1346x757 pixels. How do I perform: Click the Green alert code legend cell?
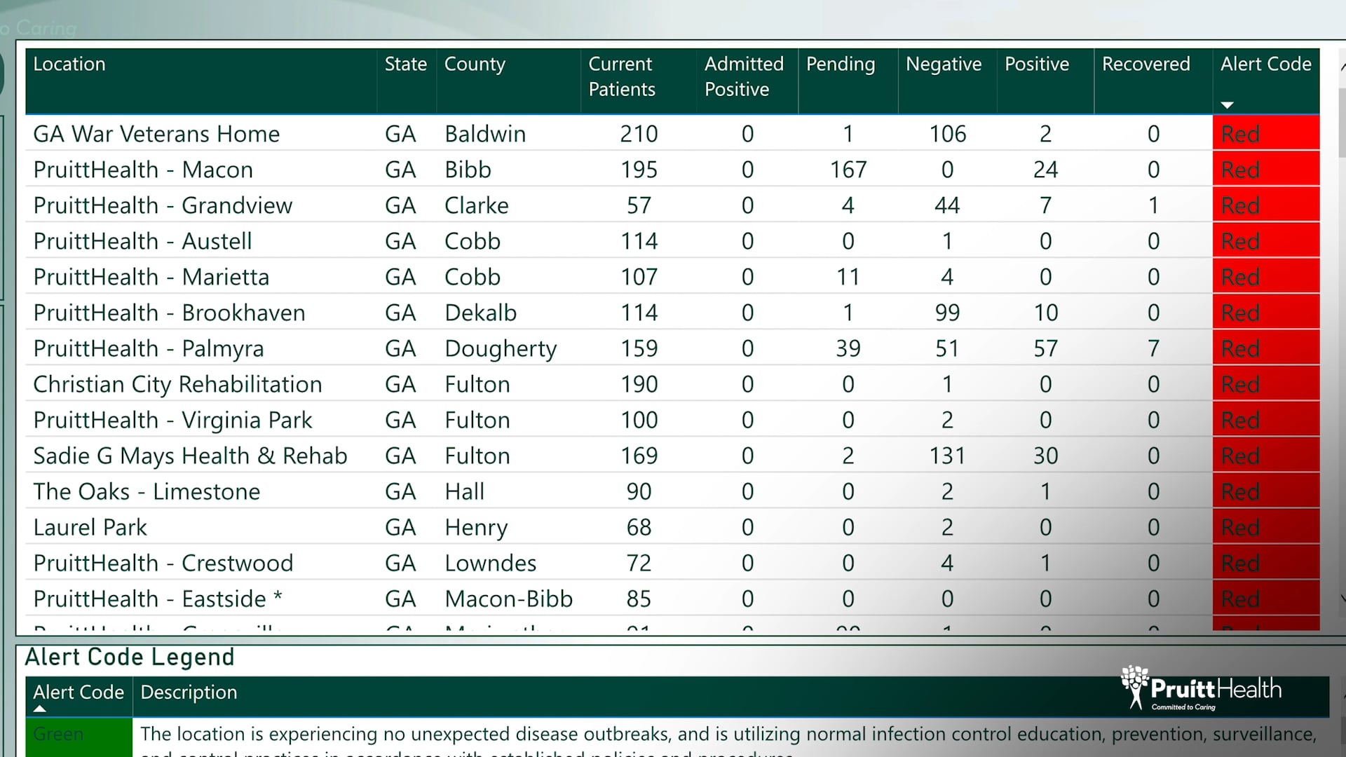(79, 737)
